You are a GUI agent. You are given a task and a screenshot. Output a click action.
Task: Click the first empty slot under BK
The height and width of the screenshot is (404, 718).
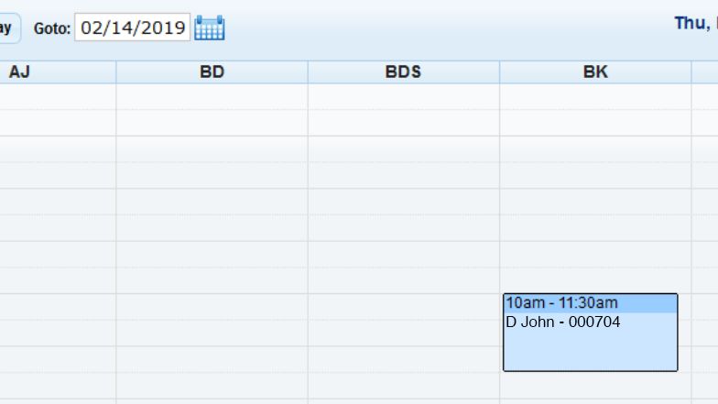tap(595, 97)
